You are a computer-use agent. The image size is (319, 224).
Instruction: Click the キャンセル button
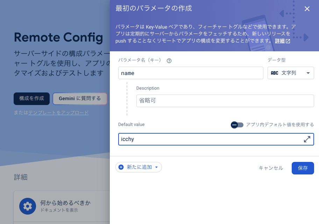[271, 168]
